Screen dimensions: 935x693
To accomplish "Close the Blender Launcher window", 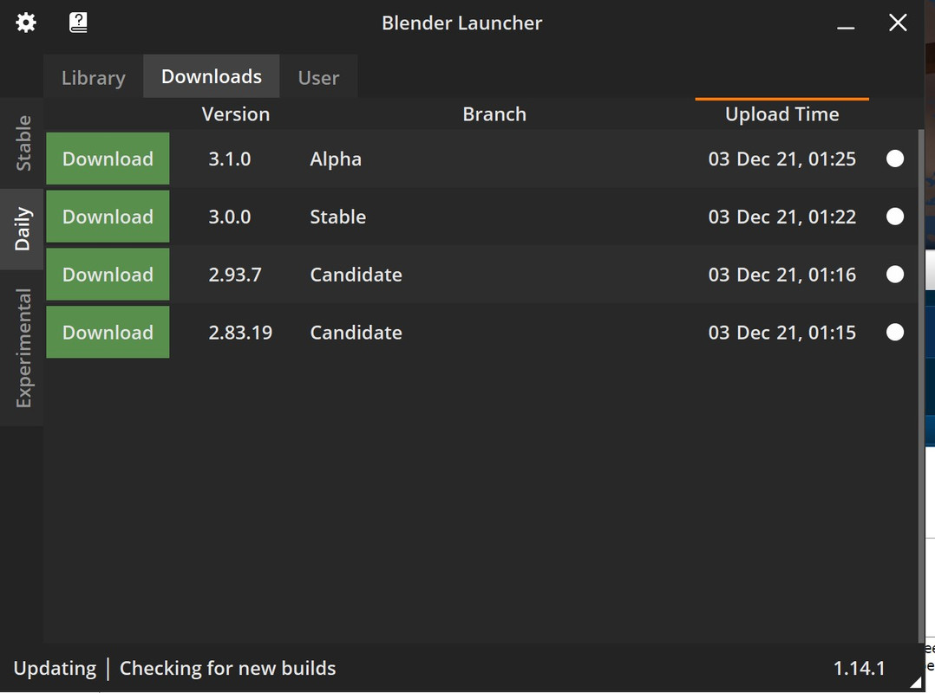I will (x=898, y=23).
